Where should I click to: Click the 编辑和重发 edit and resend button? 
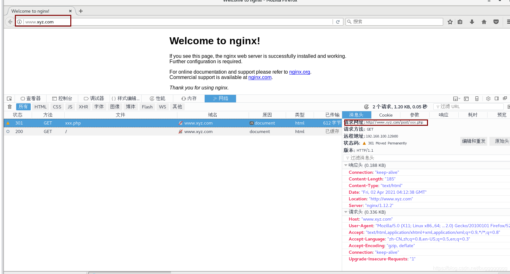474,141
